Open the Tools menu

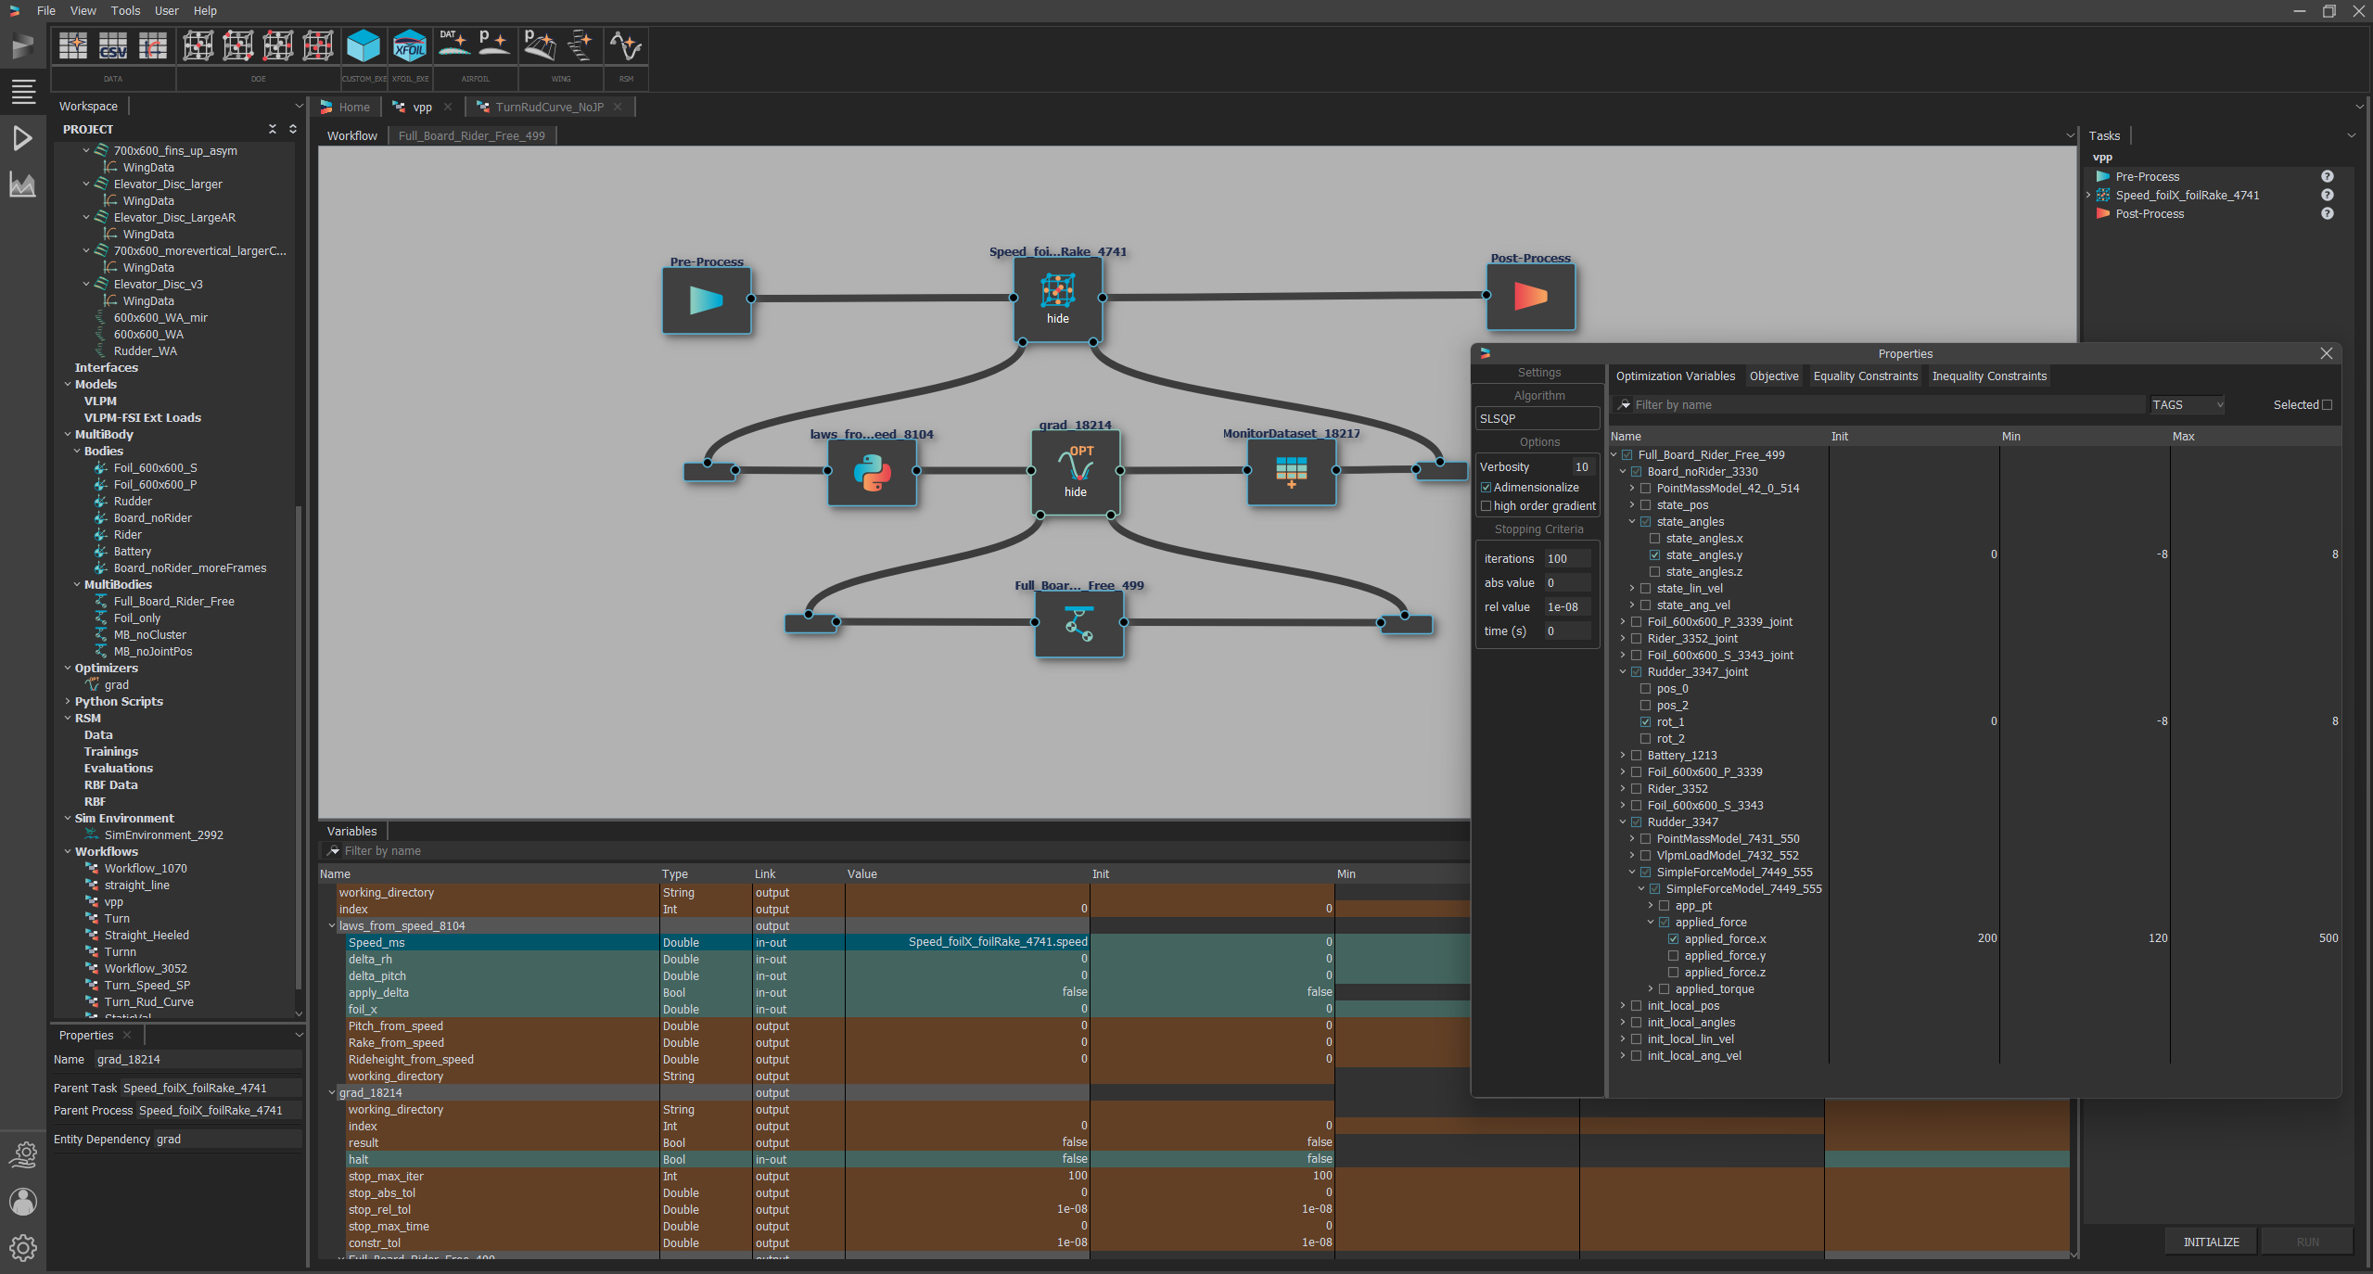125,11
